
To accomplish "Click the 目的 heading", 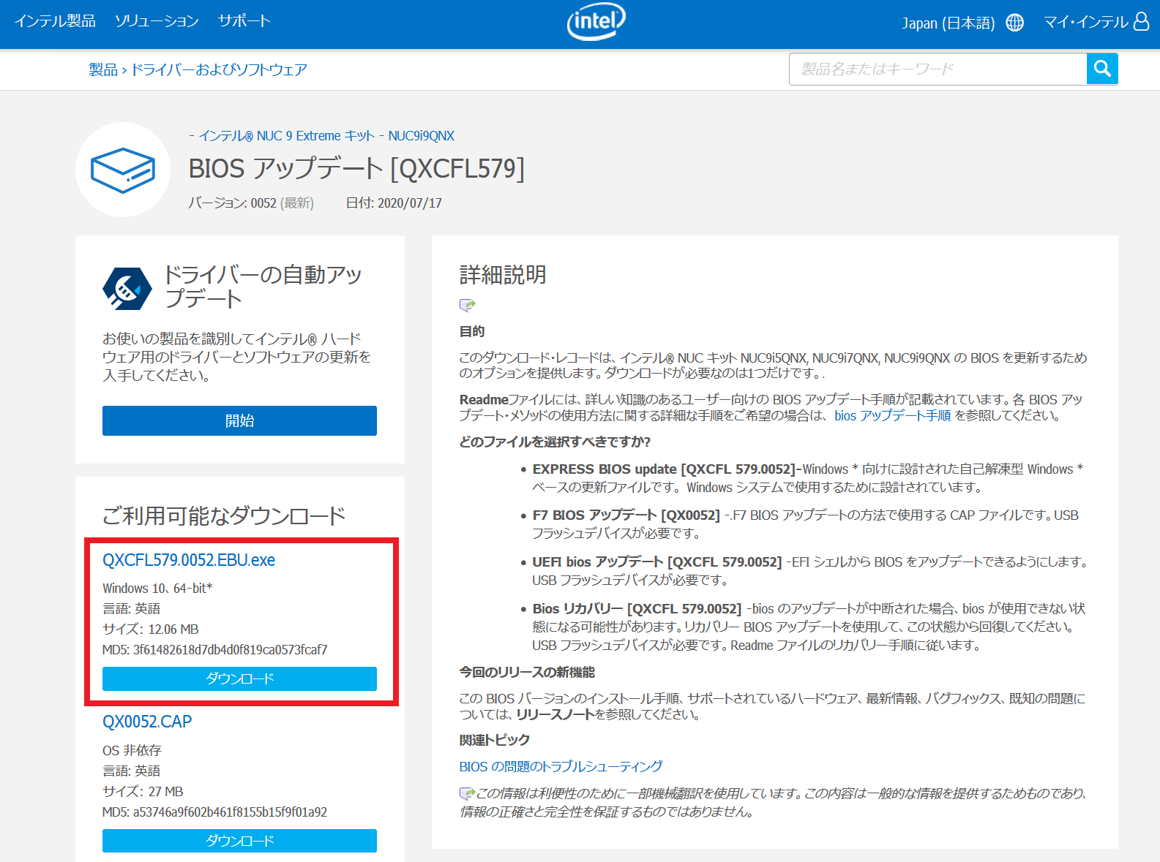I will pos(472,331).
